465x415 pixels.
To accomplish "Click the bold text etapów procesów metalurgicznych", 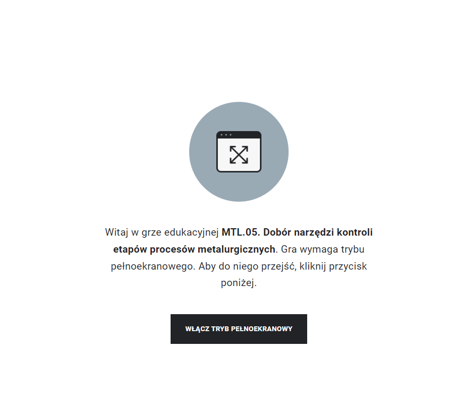I will [x=195, y=249].
